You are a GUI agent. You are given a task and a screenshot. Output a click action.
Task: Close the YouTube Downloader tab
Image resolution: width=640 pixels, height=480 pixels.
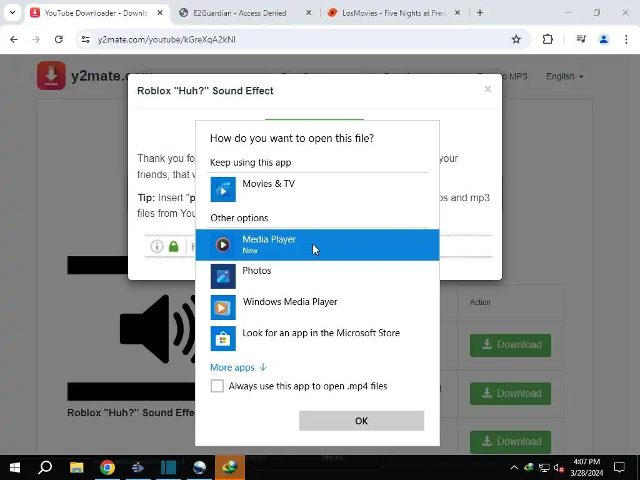tap(160, 13)
